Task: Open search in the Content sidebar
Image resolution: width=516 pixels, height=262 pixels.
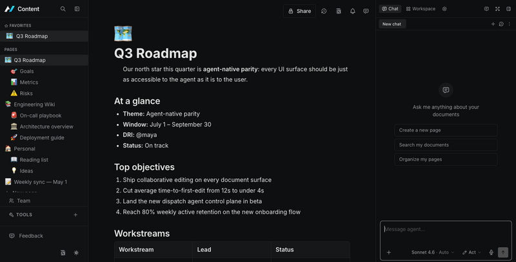Action: click(x=63, y=9)
